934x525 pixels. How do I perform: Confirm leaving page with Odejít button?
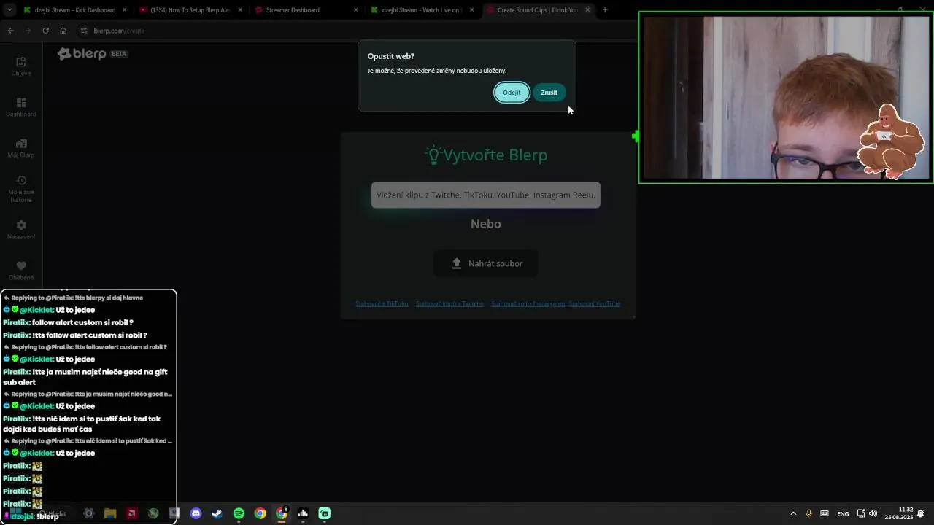(512, 93)
